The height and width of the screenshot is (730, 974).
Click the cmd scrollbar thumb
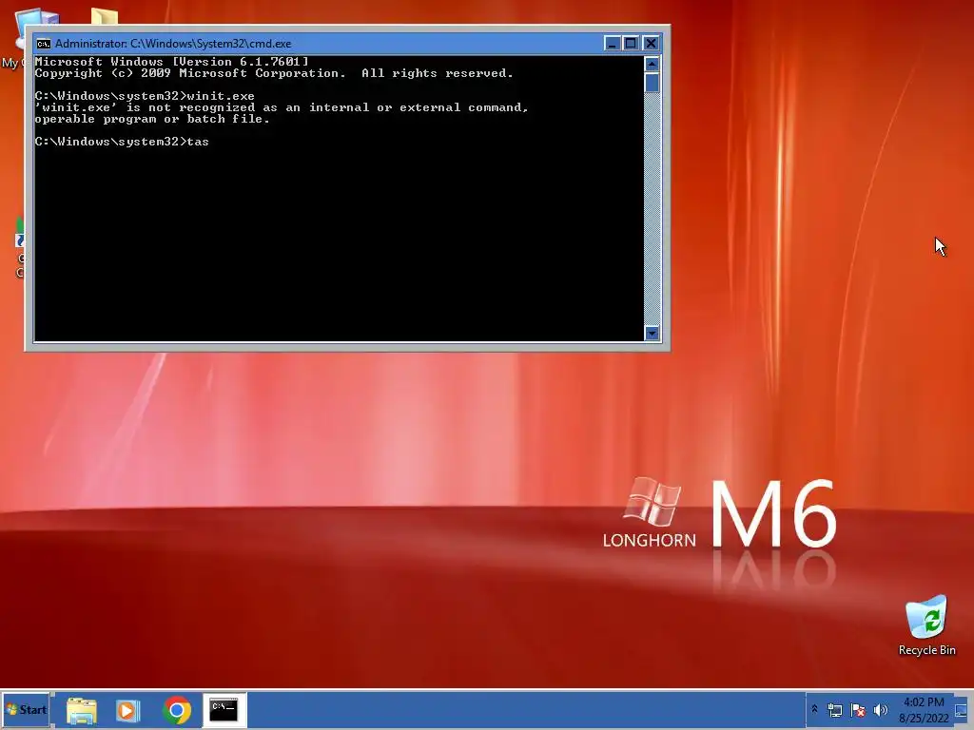click(x=652, y=83)
